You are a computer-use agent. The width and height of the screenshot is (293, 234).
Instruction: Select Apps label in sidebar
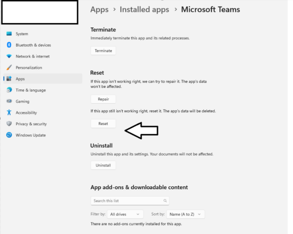(20, 79)
